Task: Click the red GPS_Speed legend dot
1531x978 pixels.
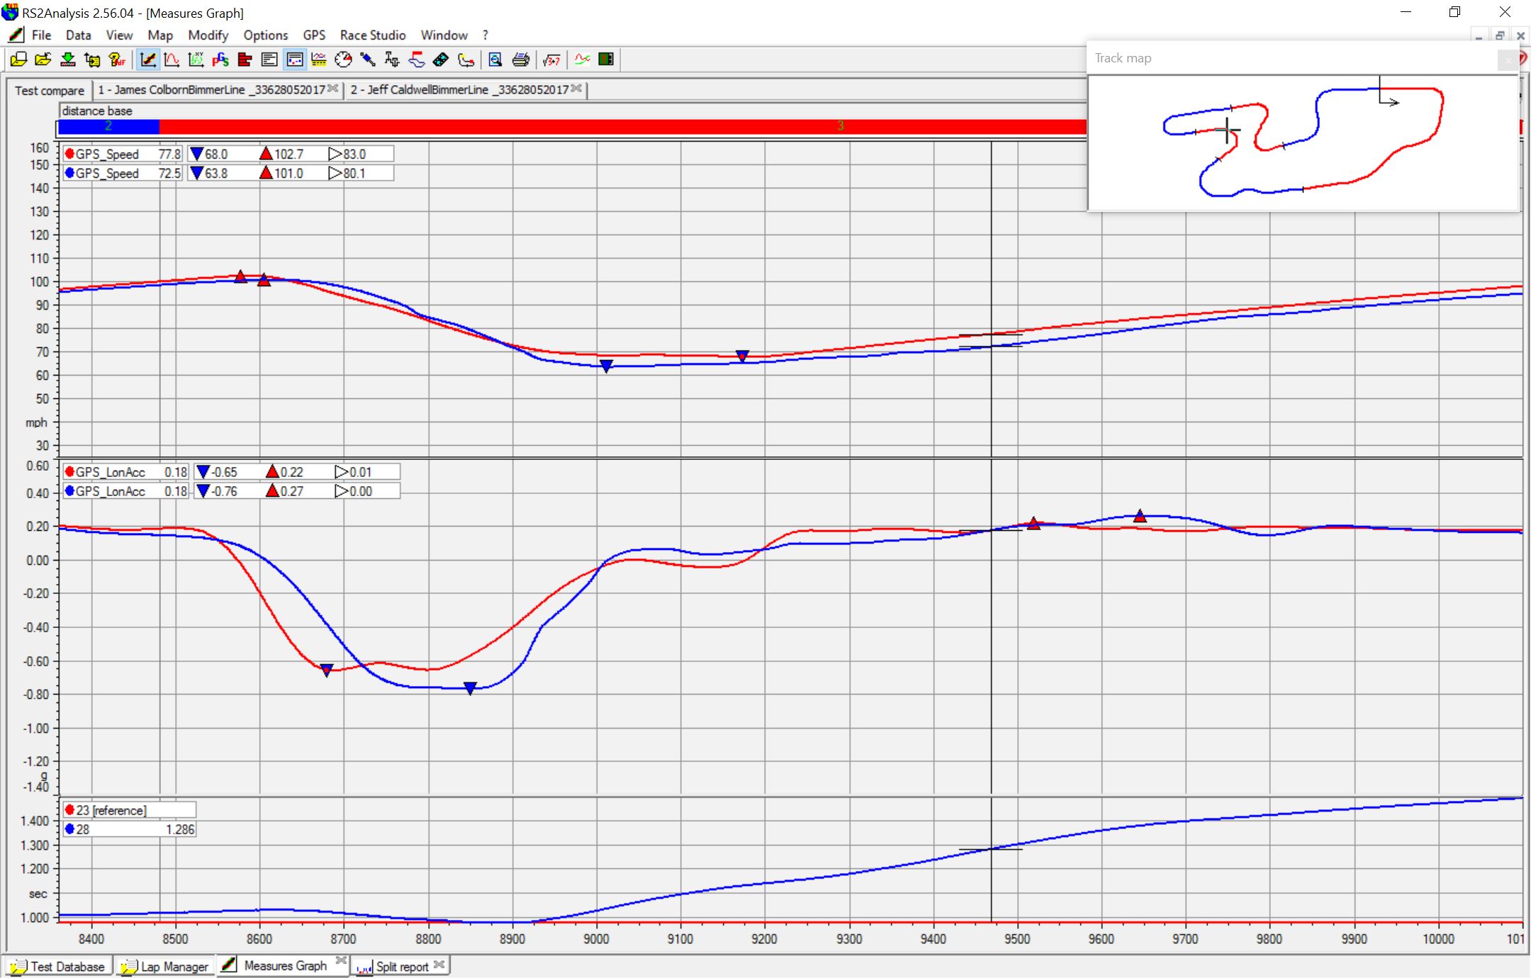Action: pyautogui.click(x=69, y=154)
